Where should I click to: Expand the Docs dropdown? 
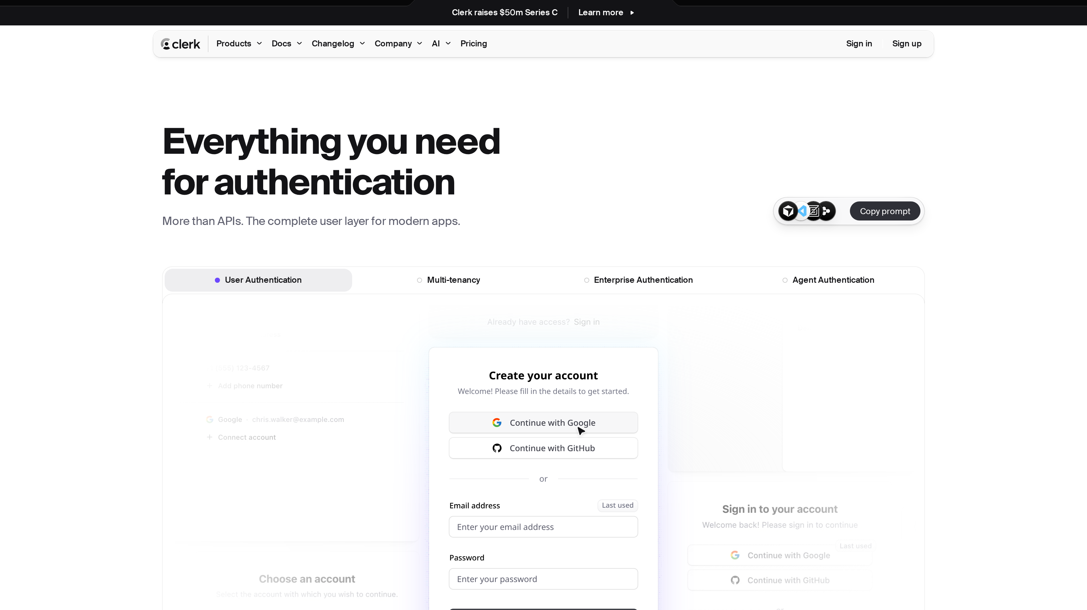pyautogui.click(x=286, y=44)
